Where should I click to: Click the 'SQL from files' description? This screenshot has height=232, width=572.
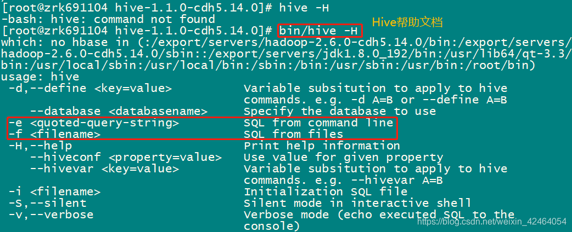tap(293, 135)
